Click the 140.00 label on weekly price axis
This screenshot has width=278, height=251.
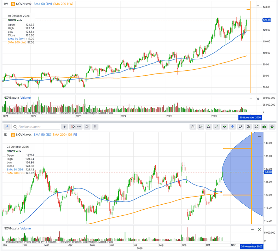coord(266,7)
